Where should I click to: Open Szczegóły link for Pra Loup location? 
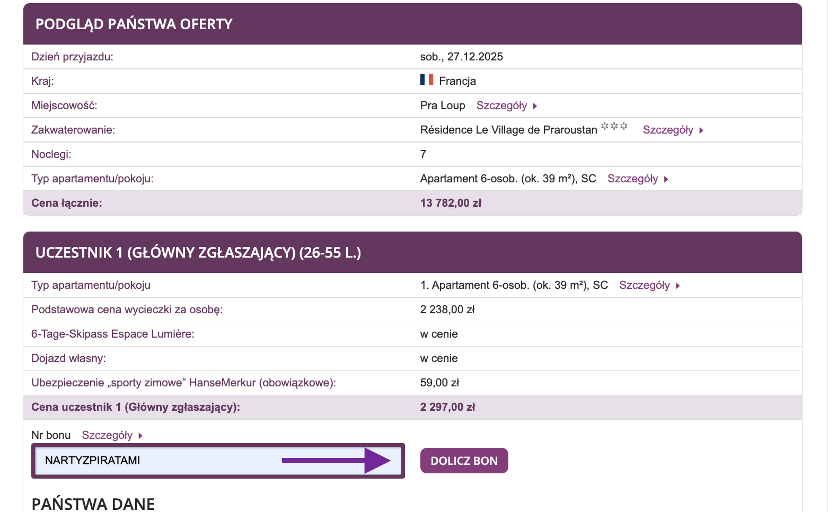[x=501, y=105]
